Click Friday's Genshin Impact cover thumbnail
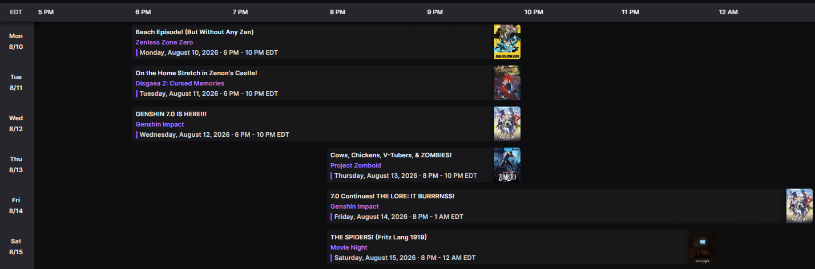 point(800,206)
